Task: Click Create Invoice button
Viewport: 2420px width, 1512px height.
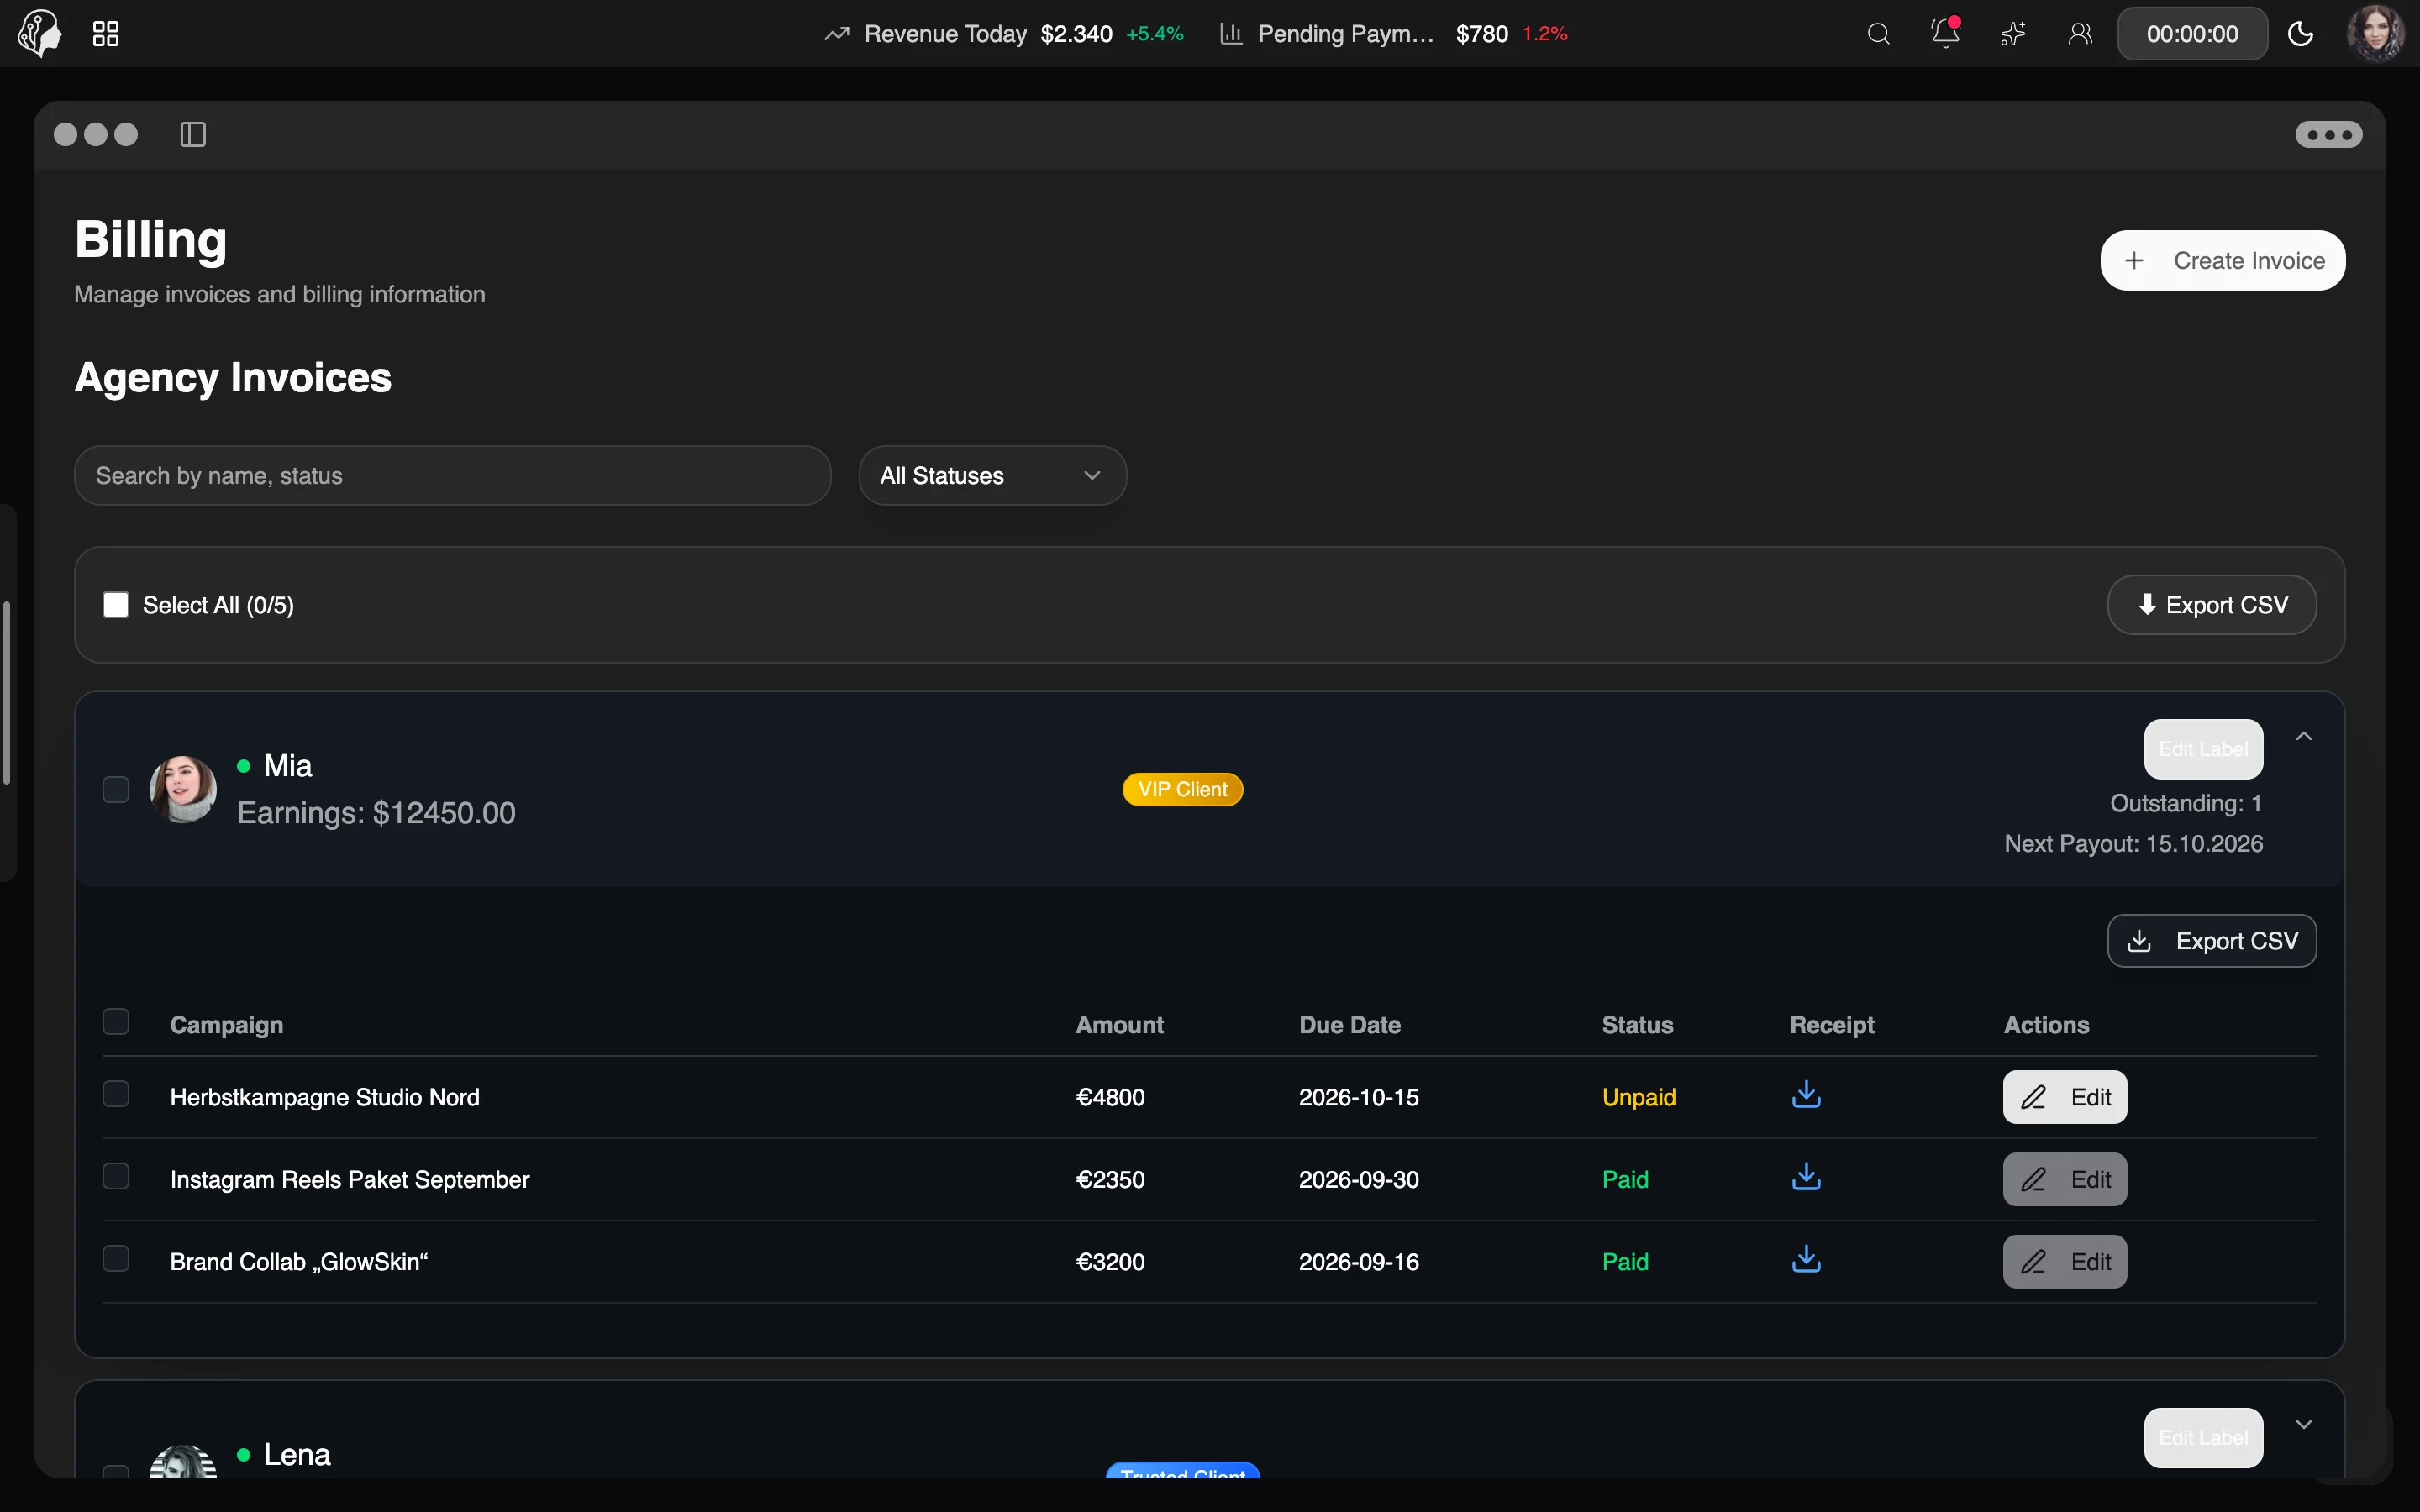Action: [x=2222, y=261]
